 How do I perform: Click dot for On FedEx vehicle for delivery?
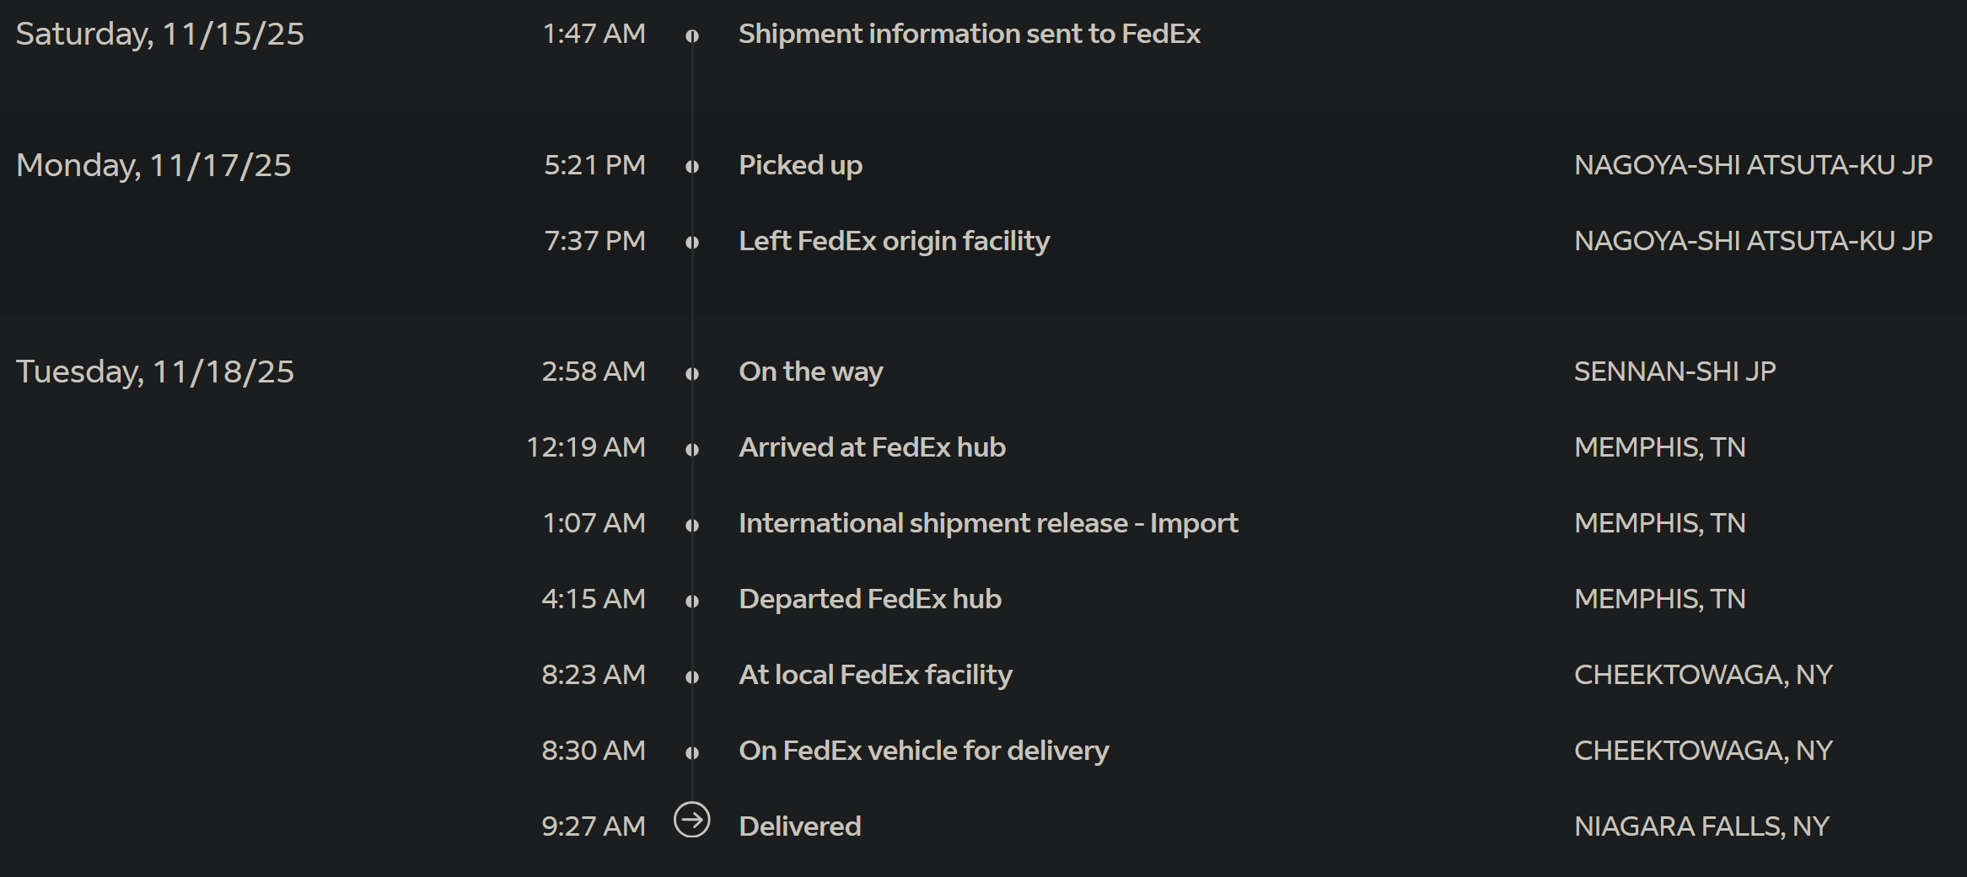coord(692,752)
